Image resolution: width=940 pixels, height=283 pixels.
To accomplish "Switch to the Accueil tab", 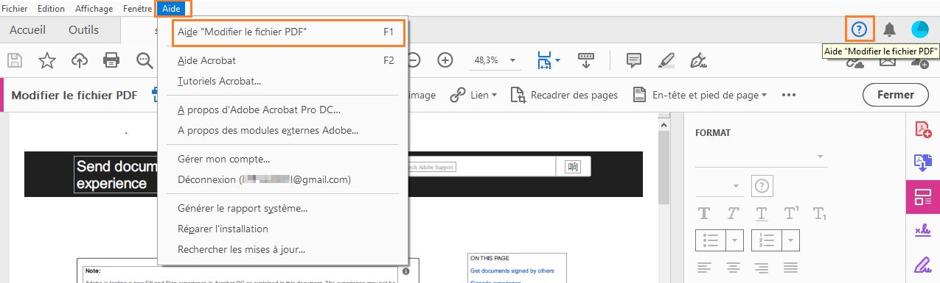I will click(x=27, y=29).
